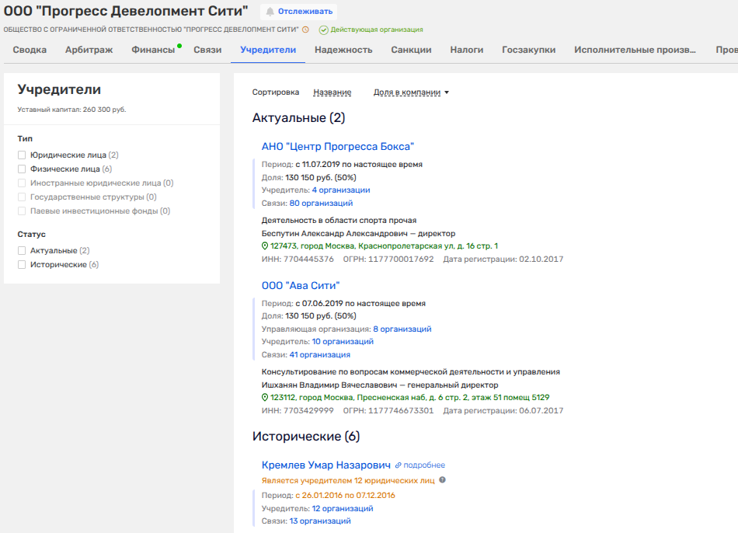Viewport: 738px width, 533px height.
Task: Sort founders by Название
Action: pyautogui.click(x=332, y=92)
